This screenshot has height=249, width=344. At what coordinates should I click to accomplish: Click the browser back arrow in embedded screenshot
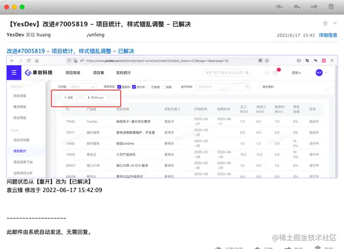[x=12, y=61]
